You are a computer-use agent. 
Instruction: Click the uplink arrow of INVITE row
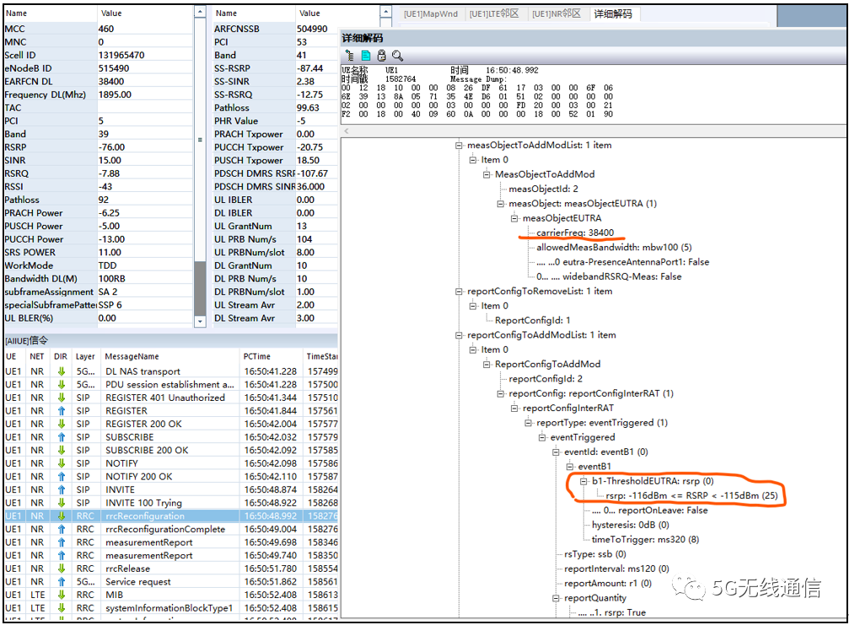pos(62,489)
